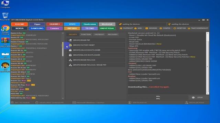Run [BROM] FACTORY RESET
This screenshot has width=220, height=123.
coord(96,45)
